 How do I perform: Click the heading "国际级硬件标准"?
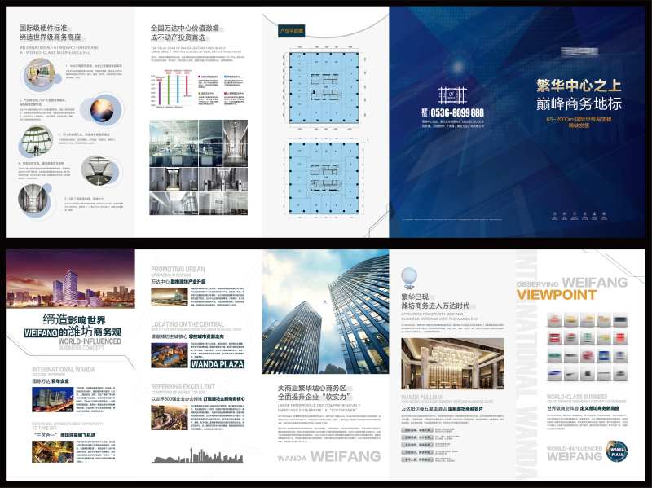pyautogui.click(x=43, y=28)
